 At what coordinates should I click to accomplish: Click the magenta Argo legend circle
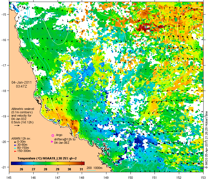[x=53, y=136]
